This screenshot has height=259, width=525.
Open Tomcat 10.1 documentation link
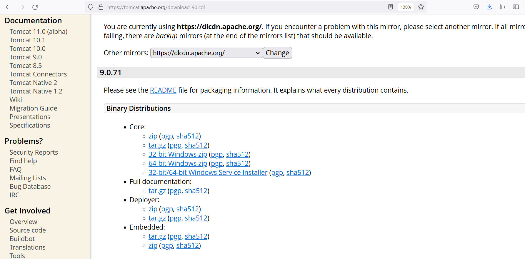tap(27, 40)
